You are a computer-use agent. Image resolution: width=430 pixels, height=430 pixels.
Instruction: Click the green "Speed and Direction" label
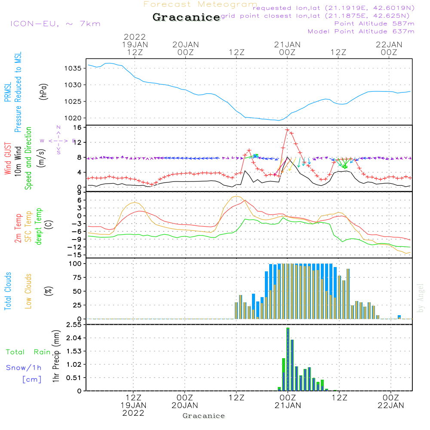point(28,158)
